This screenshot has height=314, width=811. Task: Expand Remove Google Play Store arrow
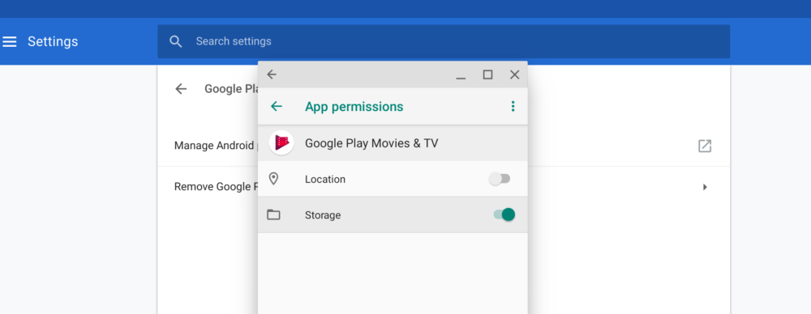705,187
